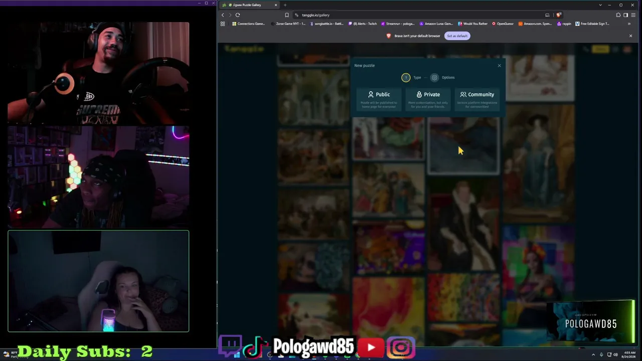This screenshot has width=642, height=361.
Task: Click the Set as default button
Action: pos(457,36)
